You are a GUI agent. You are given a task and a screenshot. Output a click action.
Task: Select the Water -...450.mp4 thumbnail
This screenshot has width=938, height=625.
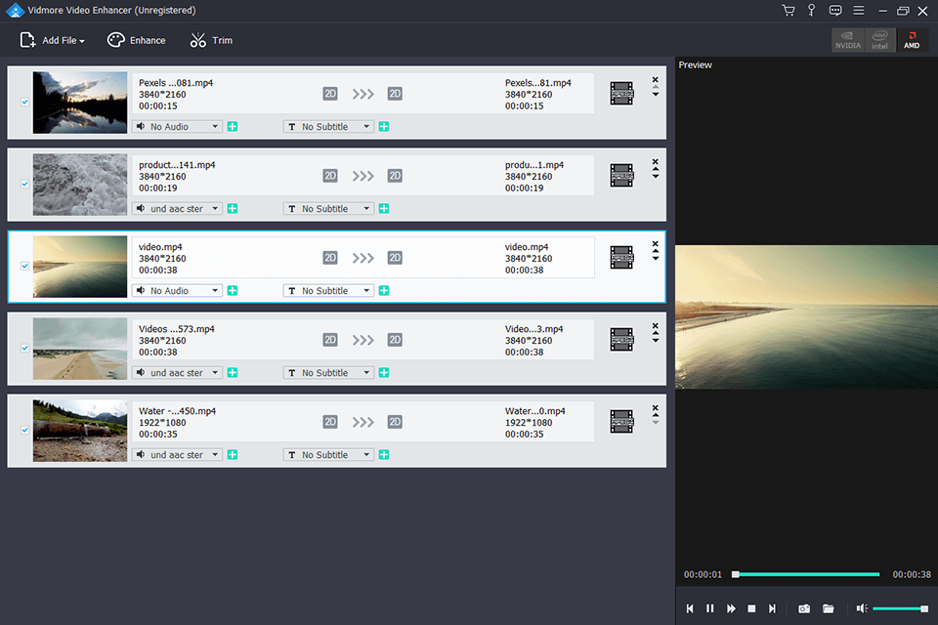click(x=80, y=431)
